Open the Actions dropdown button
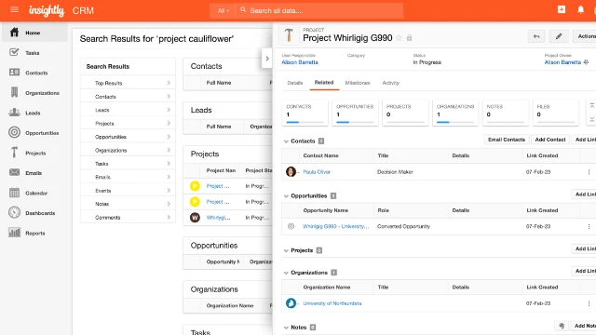596x335 pixels. click(x=586, y=36)
